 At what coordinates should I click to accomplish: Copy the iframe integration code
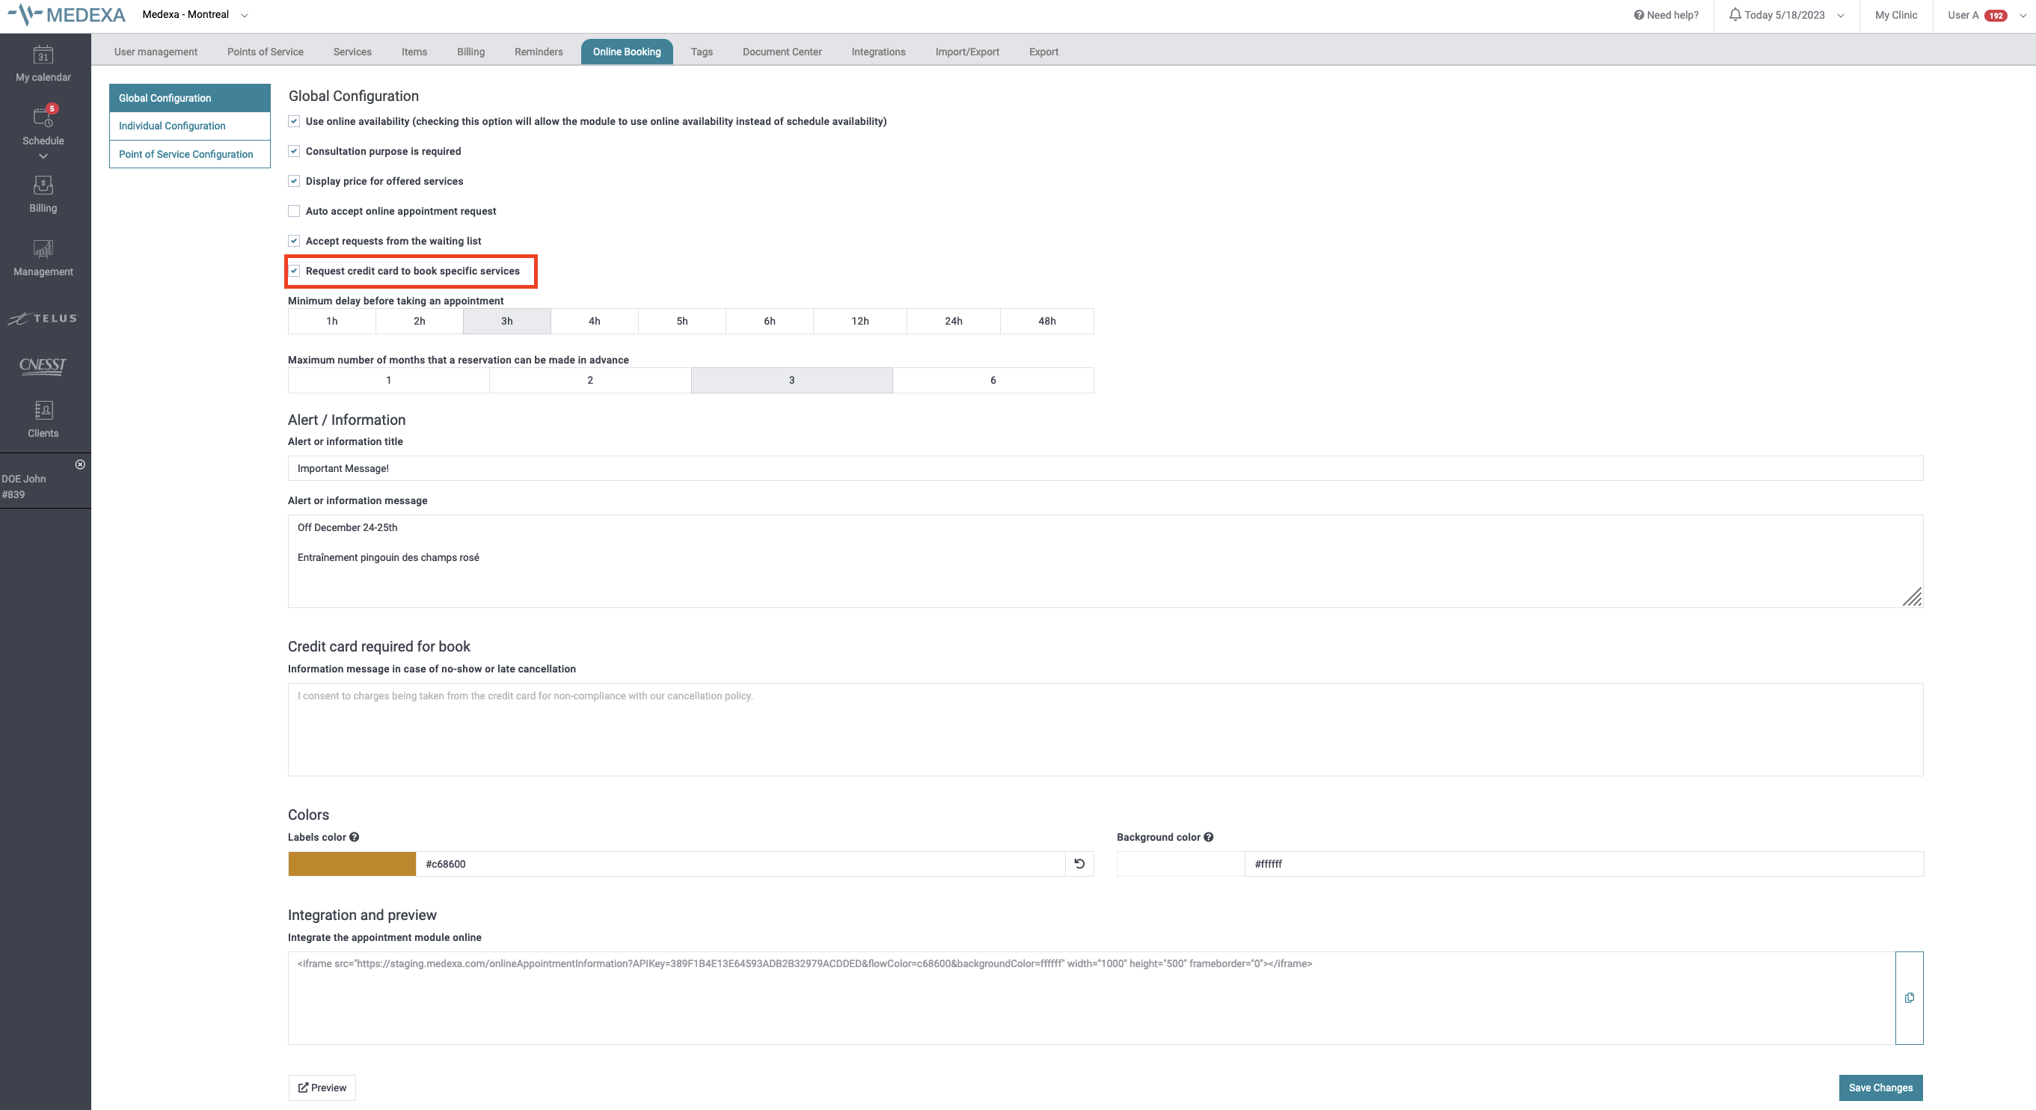click(x=1909, y=998)
